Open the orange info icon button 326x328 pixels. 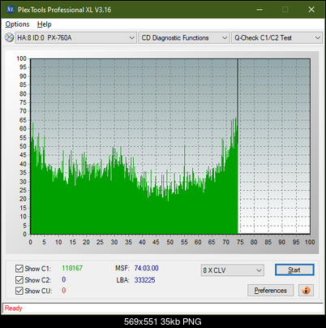[x=306, y=291]
